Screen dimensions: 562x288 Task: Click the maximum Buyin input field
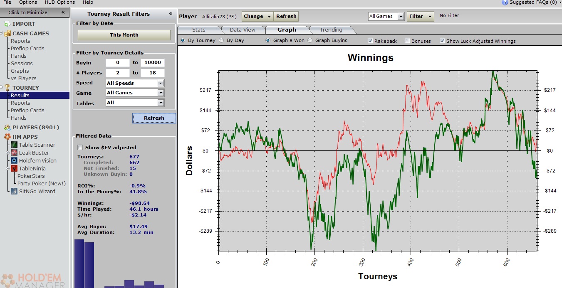152,63
